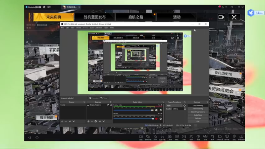Click Start Recording button
265x149 pixels.
[x=198, y=109]
